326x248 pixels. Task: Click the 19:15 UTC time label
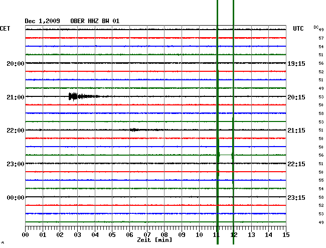click(296, 64)
